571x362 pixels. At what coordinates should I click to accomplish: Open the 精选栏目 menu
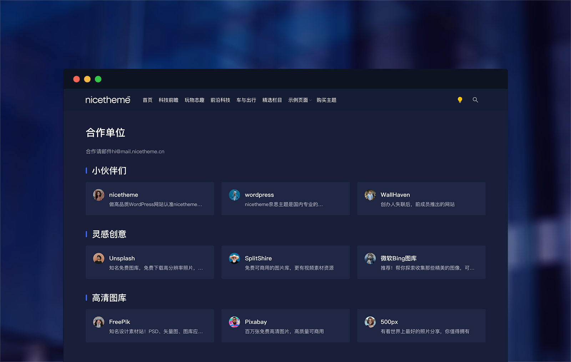click(272, 100)
